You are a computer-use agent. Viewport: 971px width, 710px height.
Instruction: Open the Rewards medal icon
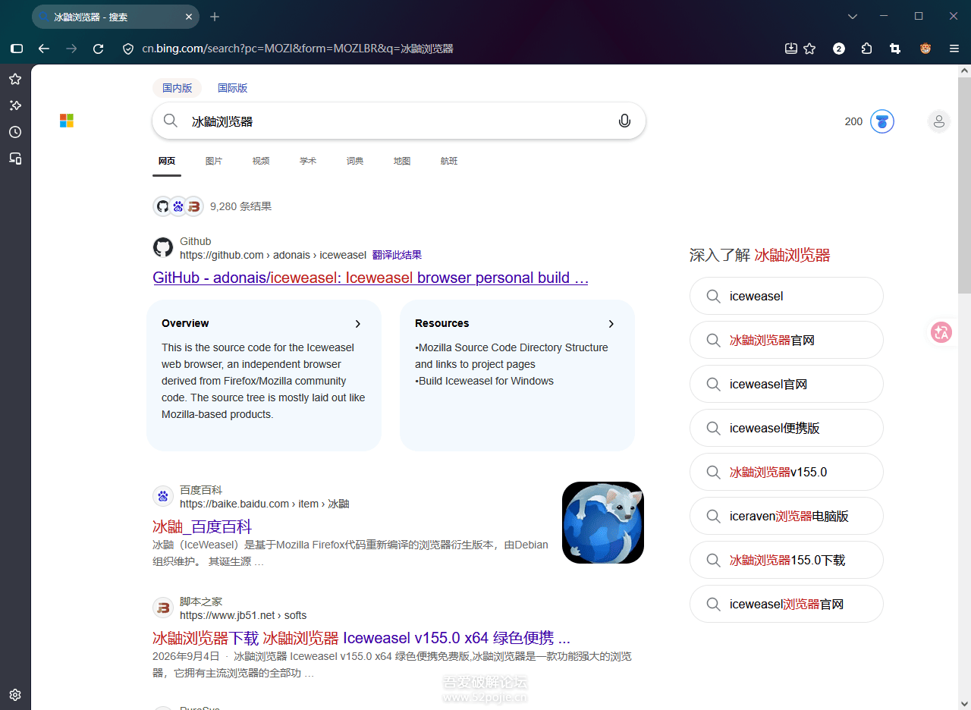click(x=882, y=121)
